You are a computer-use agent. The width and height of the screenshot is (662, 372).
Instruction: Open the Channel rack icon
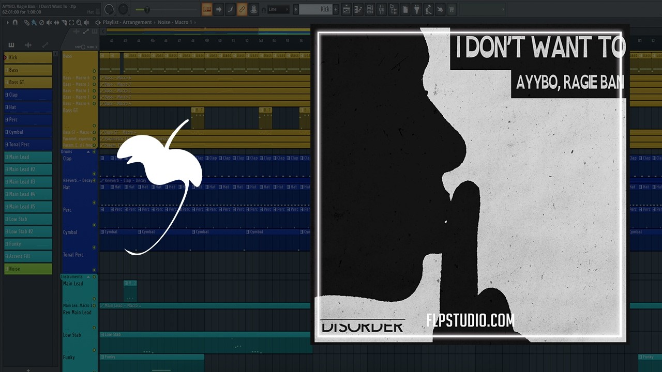click(x=370, y=9)
